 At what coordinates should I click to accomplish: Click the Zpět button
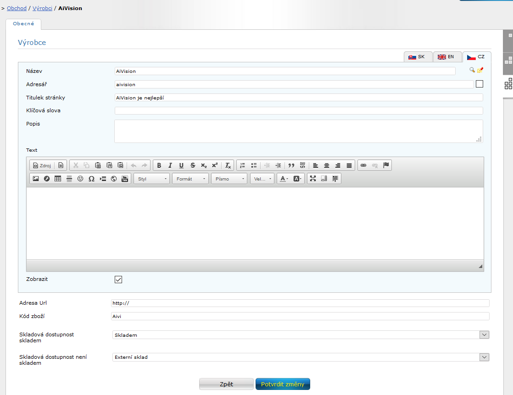coord(226,384)
